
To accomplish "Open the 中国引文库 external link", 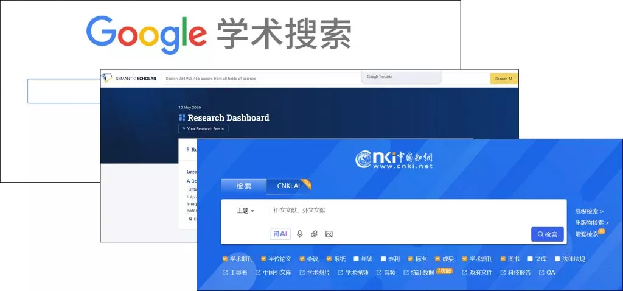I will pyautogui.click(x=273, y=273).
